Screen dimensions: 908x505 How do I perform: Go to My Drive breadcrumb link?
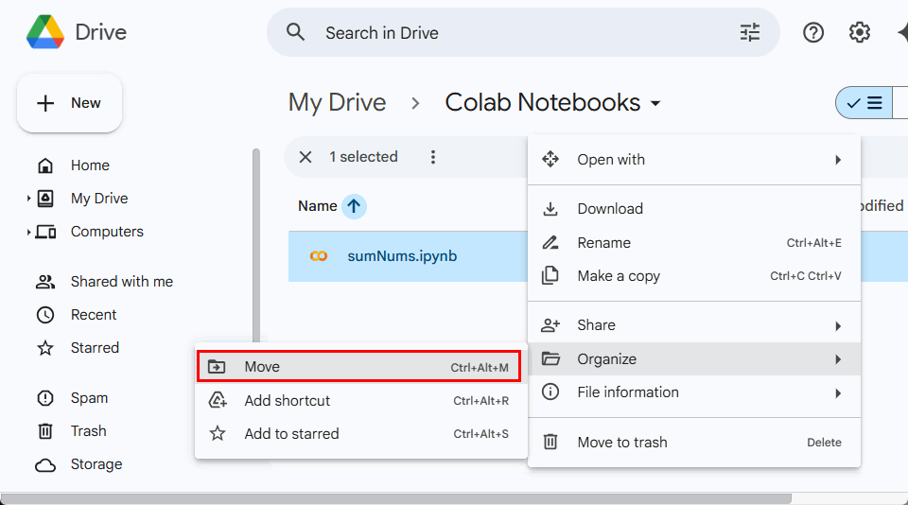(337, 103)
